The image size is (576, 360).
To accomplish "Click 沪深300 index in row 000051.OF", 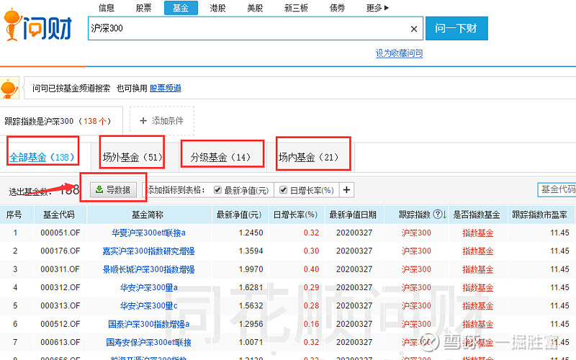I will point(416,233).
